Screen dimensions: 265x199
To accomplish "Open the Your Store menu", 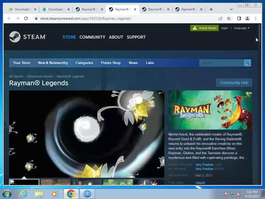I will click(x=22, y=63).
